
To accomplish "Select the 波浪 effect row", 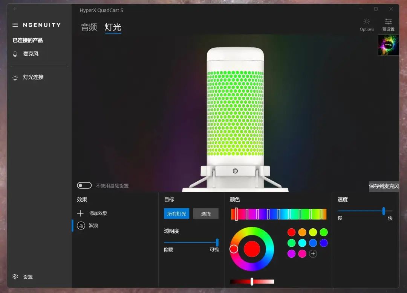I will tap(114, 225).
